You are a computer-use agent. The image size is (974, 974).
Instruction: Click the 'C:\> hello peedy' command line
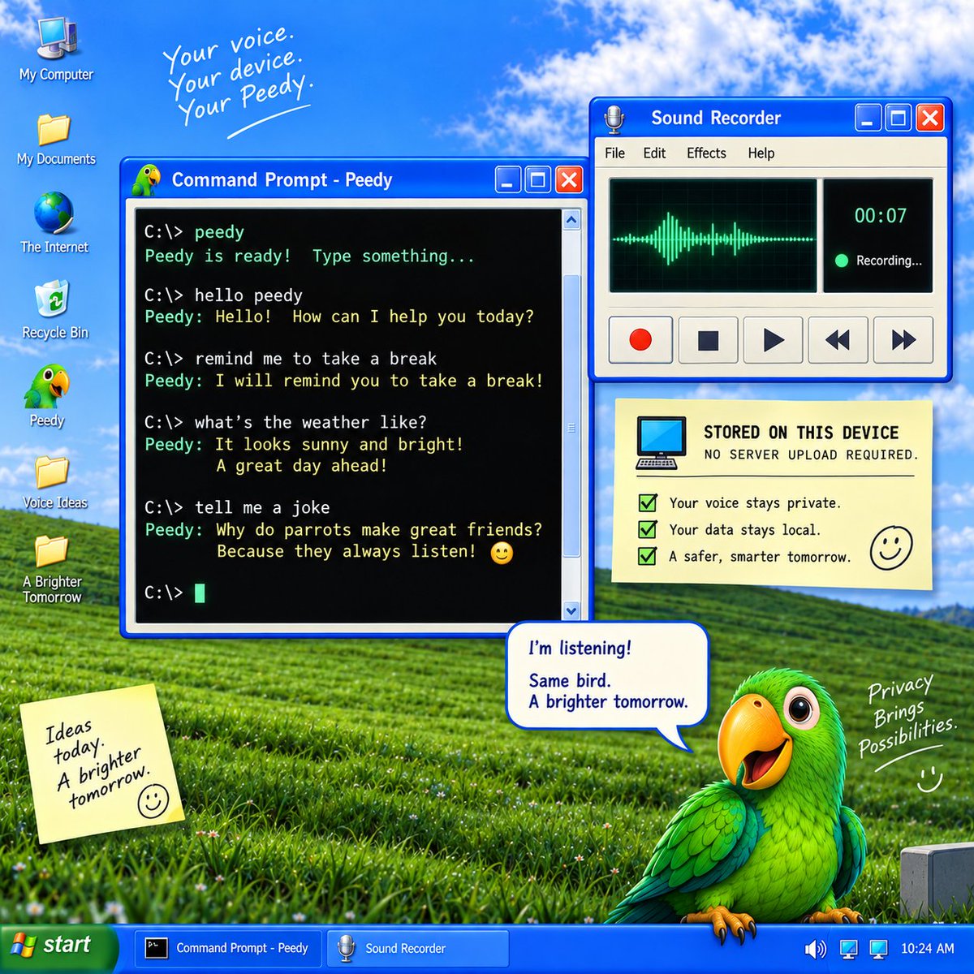[223, 295]
